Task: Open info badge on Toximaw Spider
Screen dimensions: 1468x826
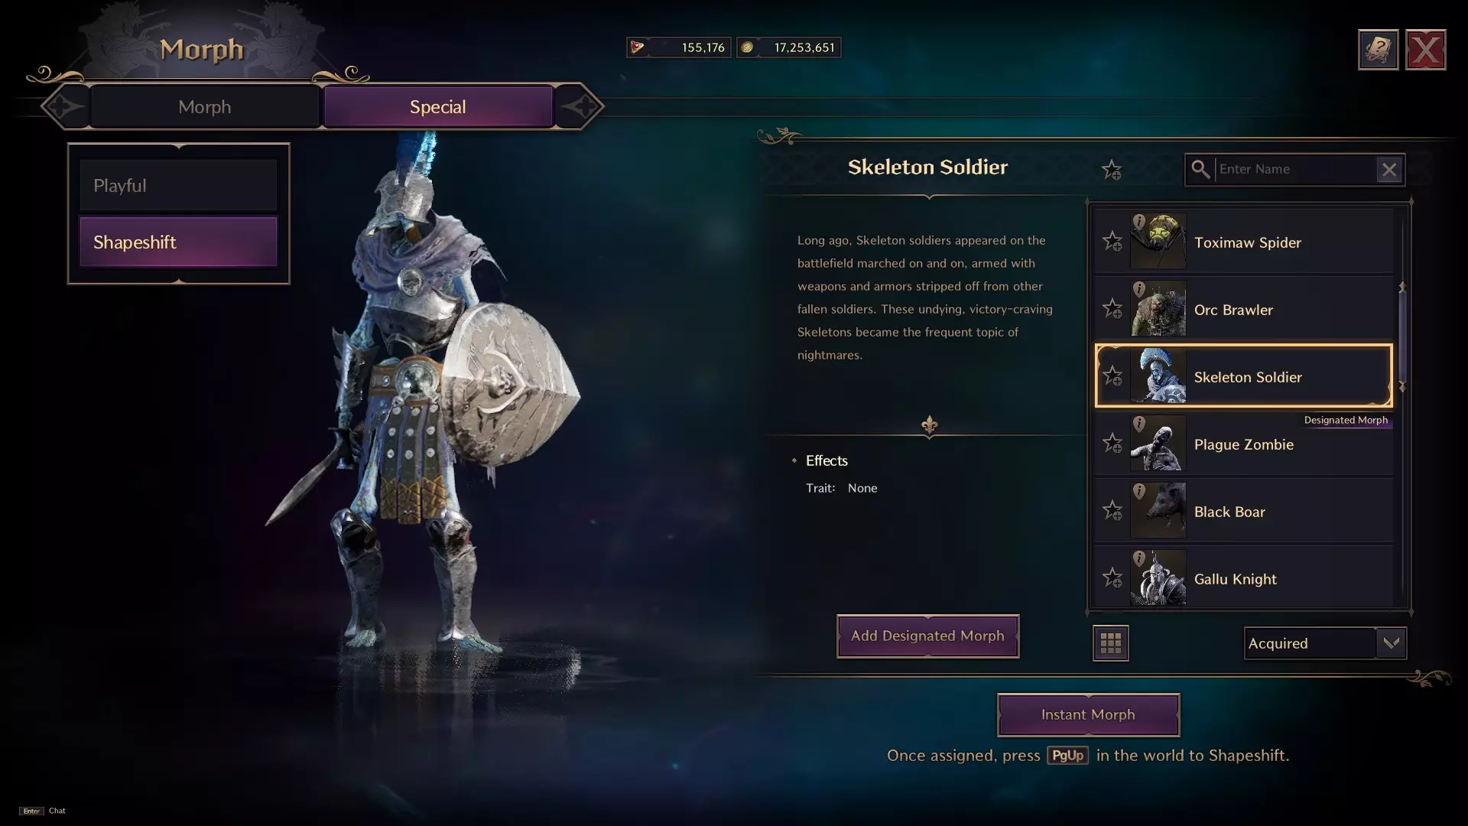Action: (1138, 222)
